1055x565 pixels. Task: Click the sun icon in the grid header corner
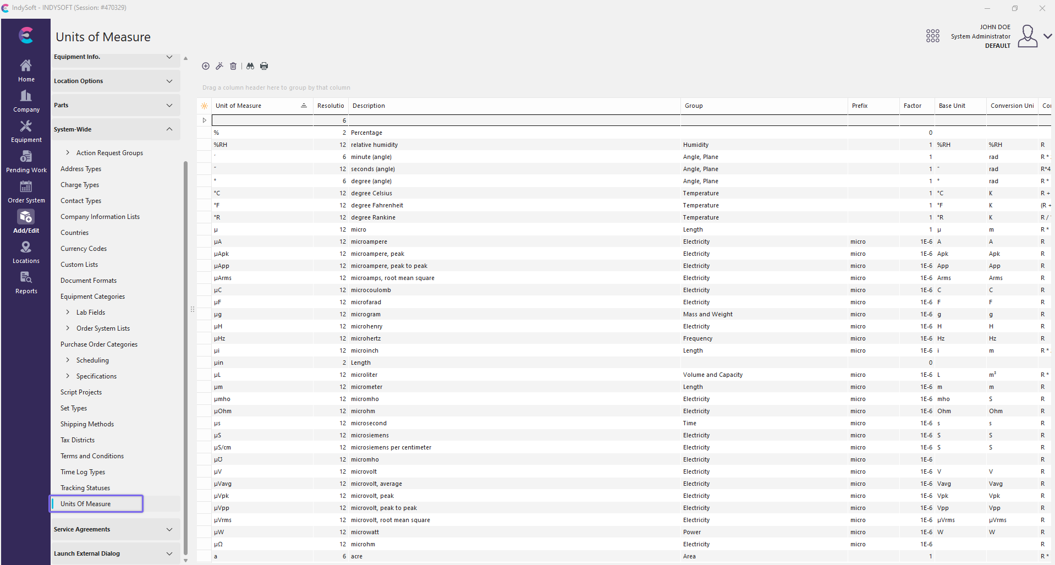point(204,106)
